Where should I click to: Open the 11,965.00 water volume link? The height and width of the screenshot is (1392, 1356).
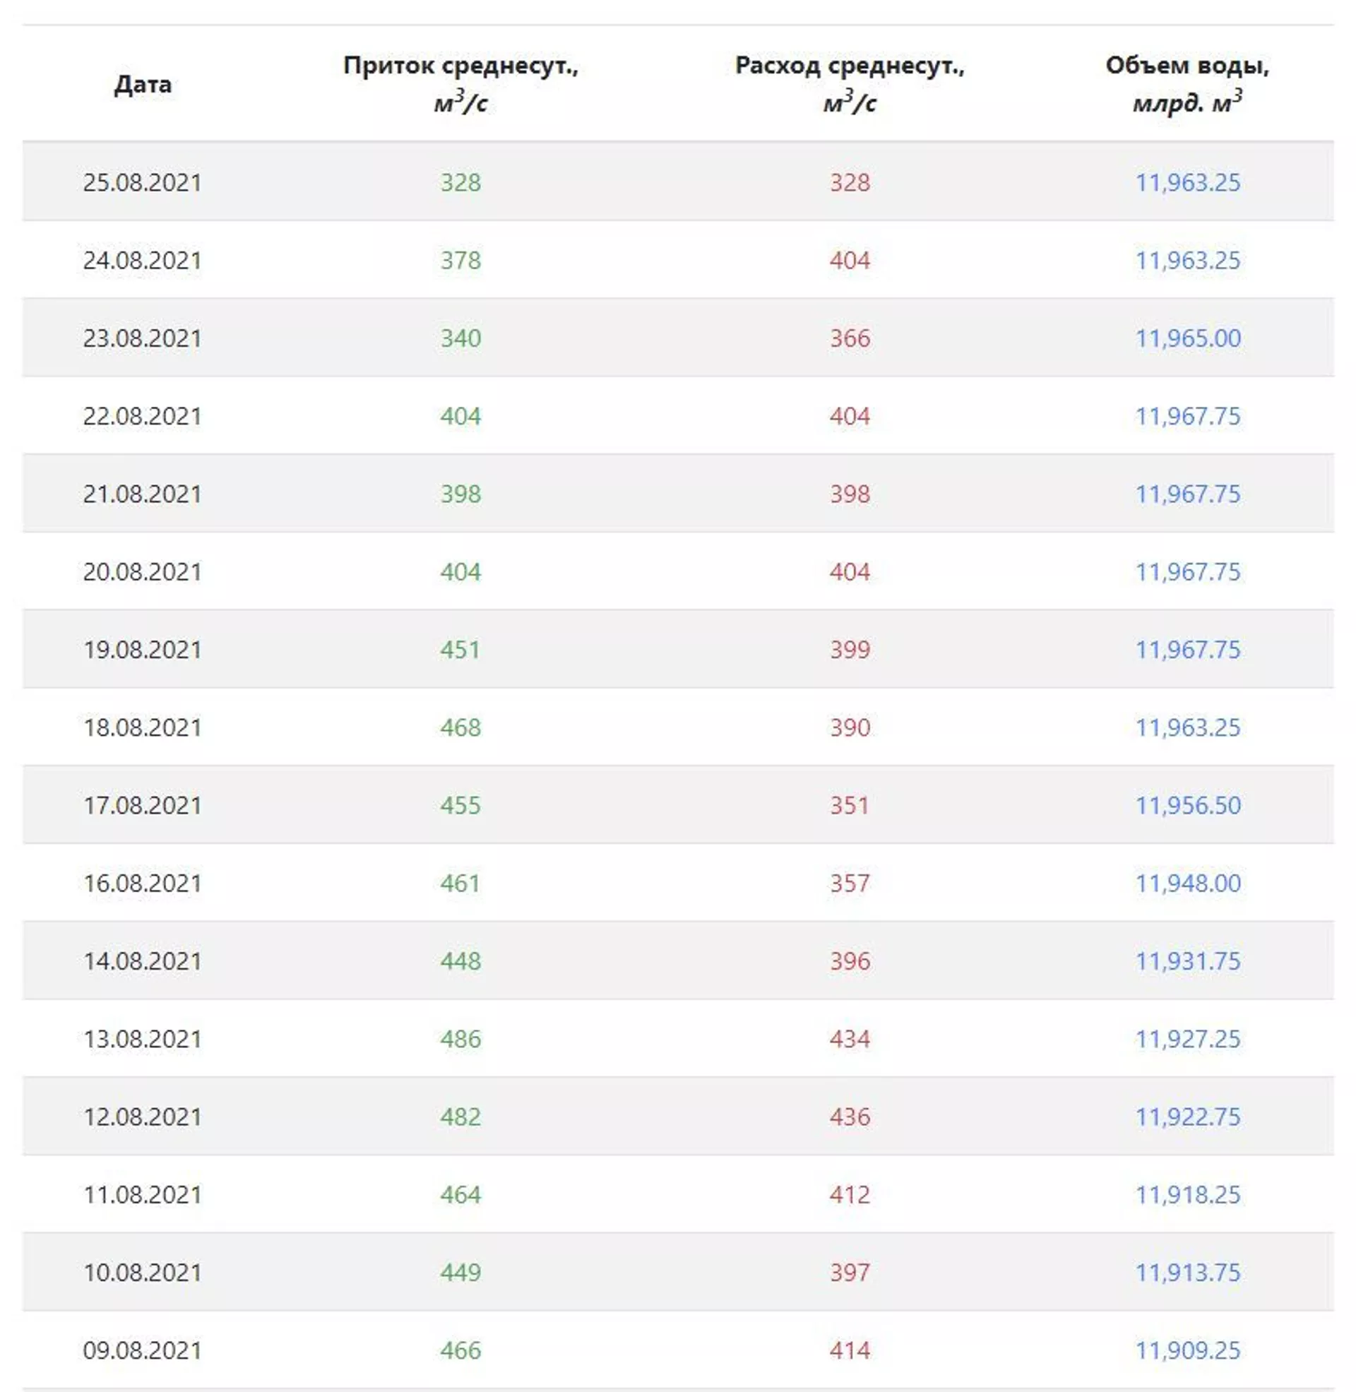tap(1187, 338)
